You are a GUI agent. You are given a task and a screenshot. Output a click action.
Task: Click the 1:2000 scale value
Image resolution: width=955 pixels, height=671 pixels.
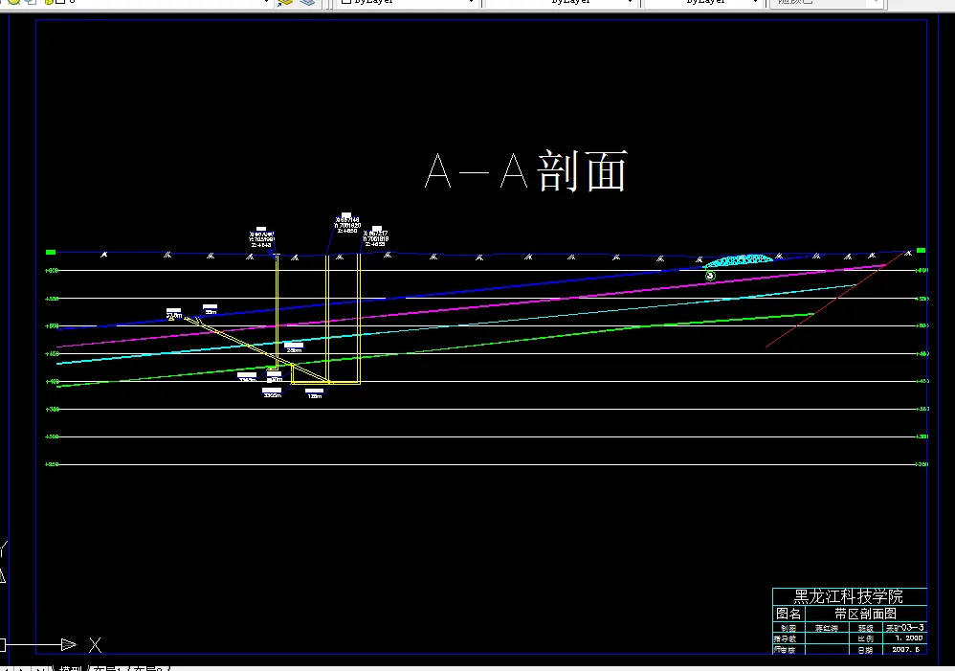(x=909, y=638)
